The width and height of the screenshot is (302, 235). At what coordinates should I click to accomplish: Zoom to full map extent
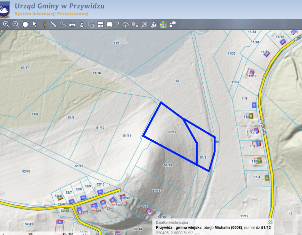[25, 24]
